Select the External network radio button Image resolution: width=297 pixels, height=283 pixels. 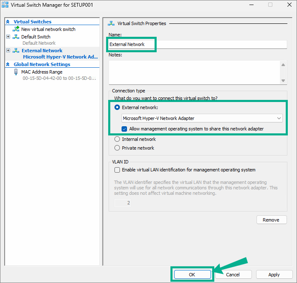click(x=117, y=107)
